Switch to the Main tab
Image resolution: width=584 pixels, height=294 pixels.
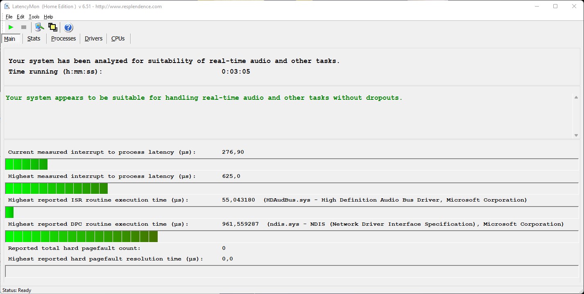10,39
